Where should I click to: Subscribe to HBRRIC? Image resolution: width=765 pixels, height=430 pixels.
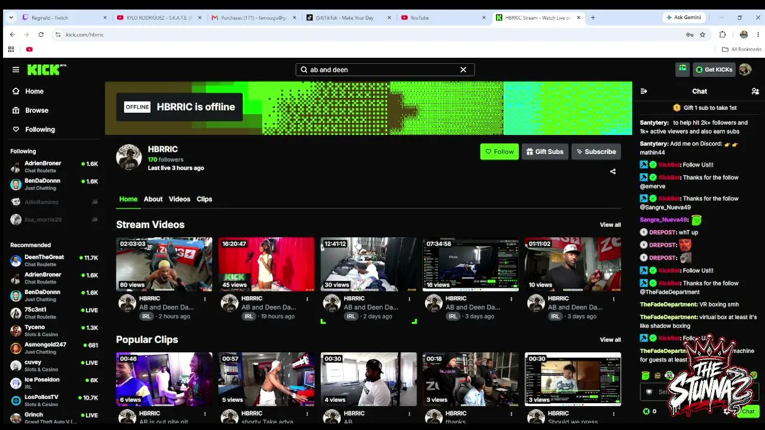[x=596, y=152]
